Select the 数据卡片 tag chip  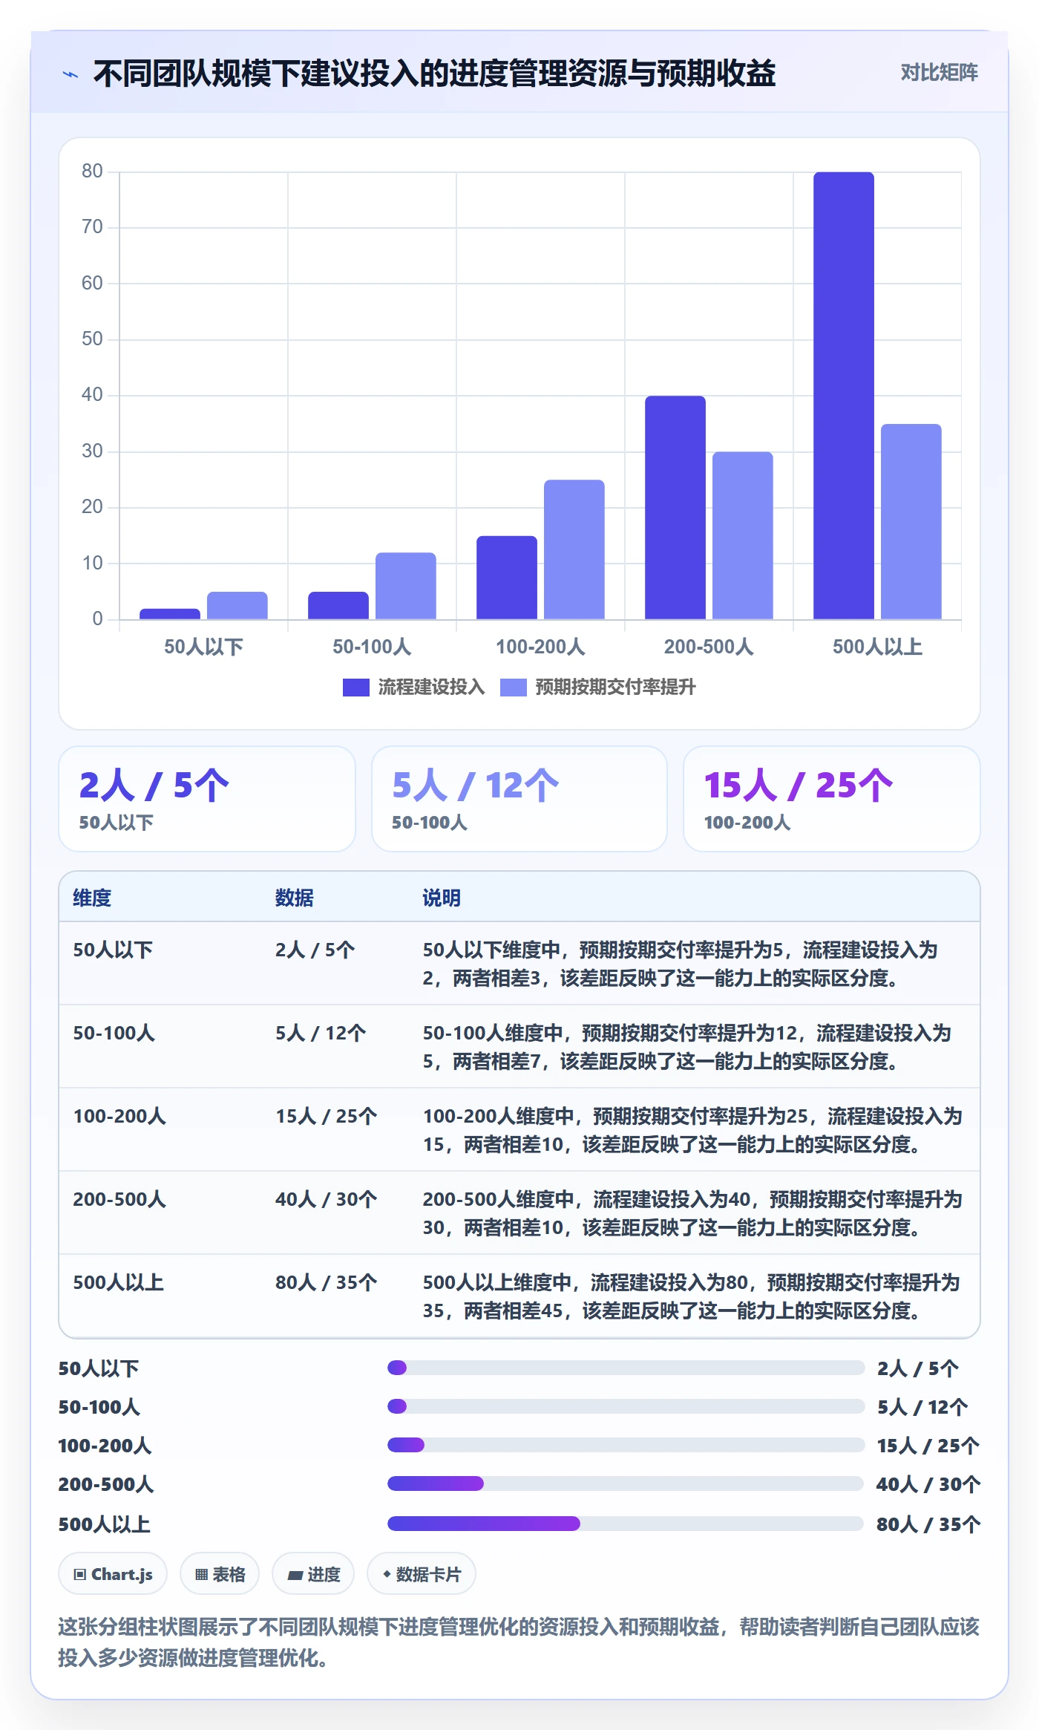422,1574
